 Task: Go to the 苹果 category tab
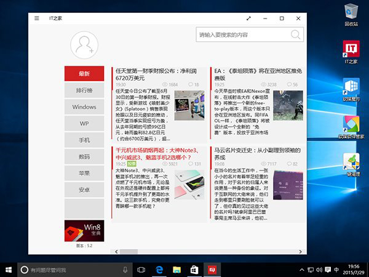tap(84, 174)
